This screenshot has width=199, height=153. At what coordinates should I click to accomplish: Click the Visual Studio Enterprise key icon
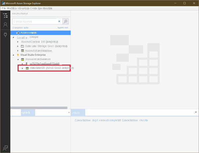pyautogui.click(x=18, y=55)
